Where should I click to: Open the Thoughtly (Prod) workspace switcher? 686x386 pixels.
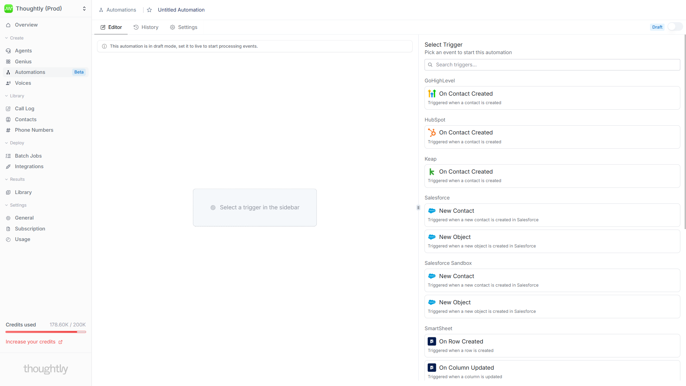[x=46, y=9]
